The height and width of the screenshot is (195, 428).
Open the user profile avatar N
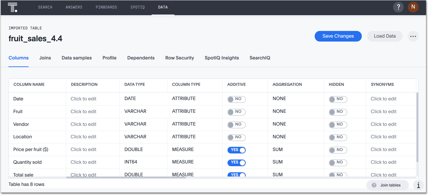click(413, 7)
